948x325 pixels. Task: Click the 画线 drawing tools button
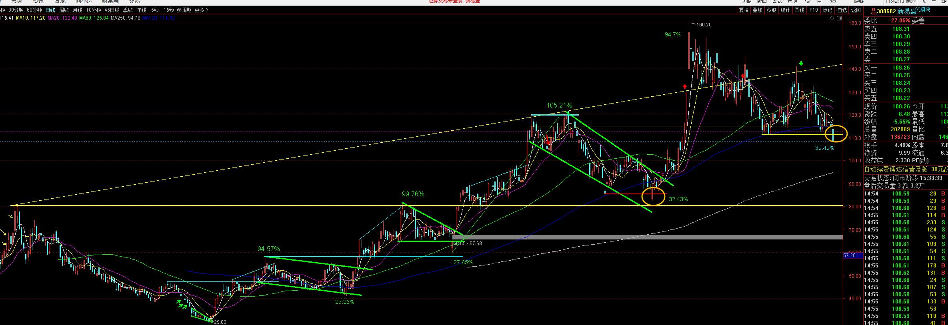tap(800, 10)
